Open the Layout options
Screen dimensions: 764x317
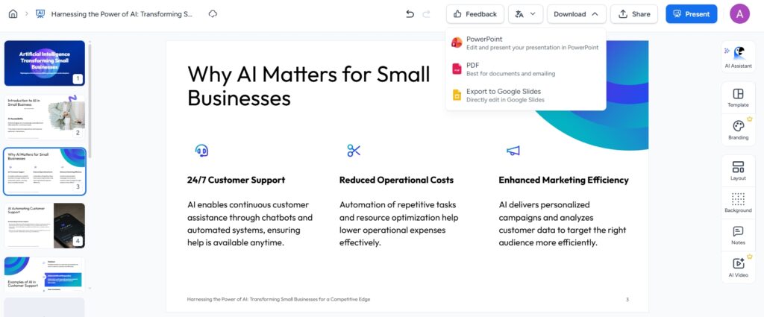click(738, 171)
